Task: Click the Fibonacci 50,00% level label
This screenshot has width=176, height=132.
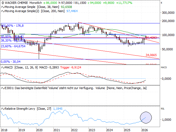Action: (x=12, y=37)
